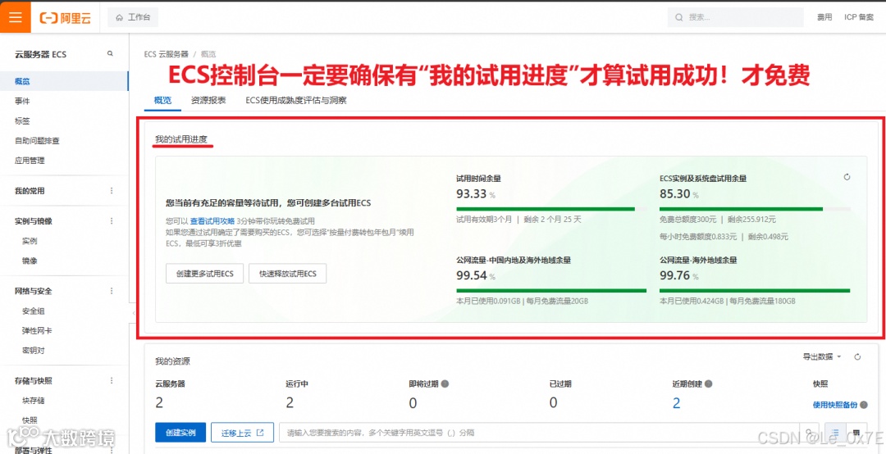Click help icon next to 近期创建
Image resolution: width=886 pixels, height=454 pixels.
pos(708,384)
